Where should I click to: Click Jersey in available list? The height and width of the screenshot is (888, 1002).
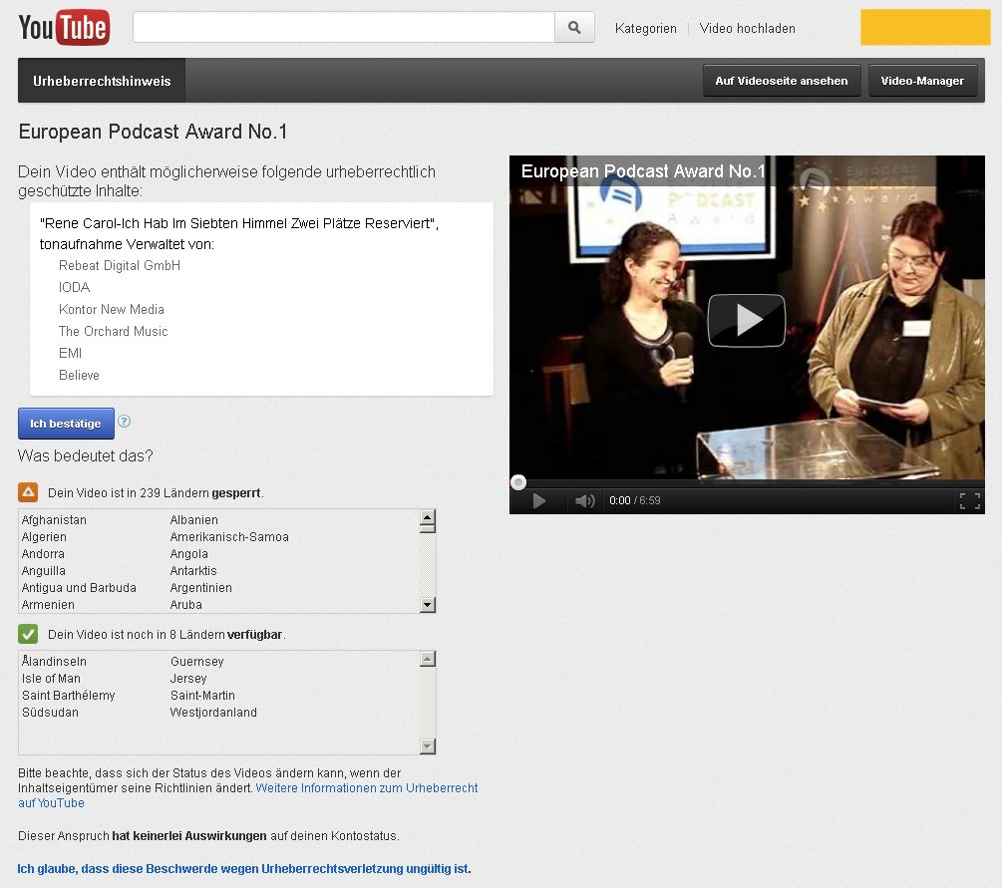[x=188, y=679]
